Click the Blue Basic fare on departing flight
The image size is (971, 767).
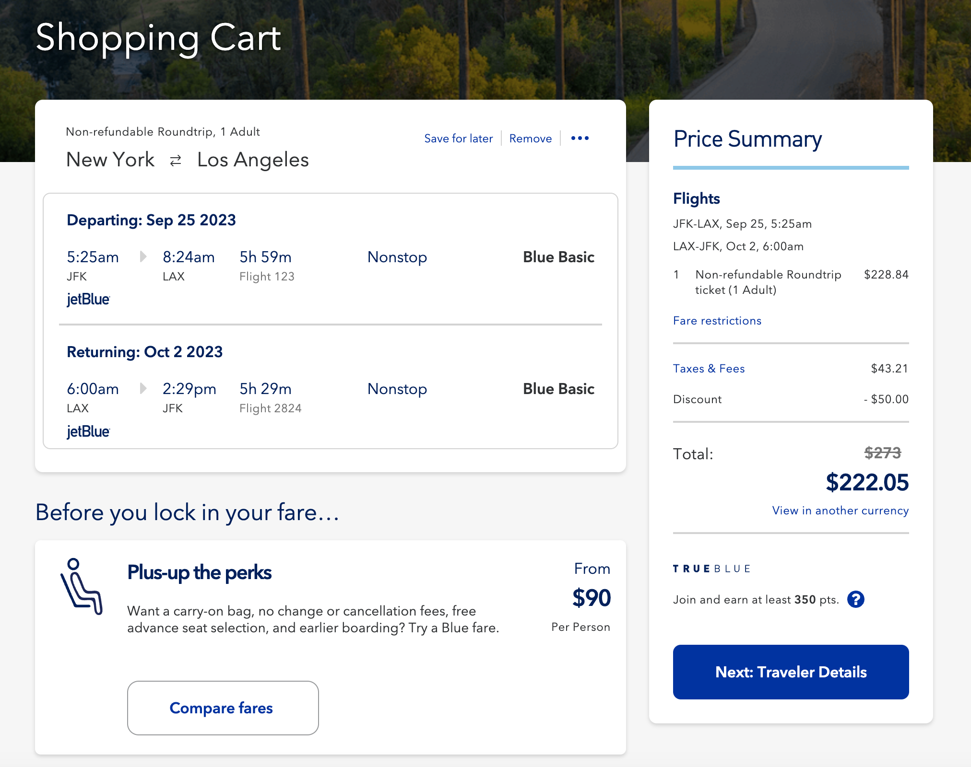click(558, 257)
